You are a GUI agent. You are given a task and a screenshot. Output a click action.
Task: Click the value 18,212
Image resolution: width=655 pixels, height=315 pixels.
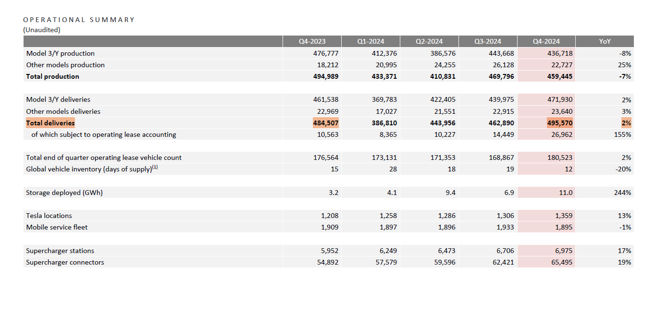[x=328, y=65]
